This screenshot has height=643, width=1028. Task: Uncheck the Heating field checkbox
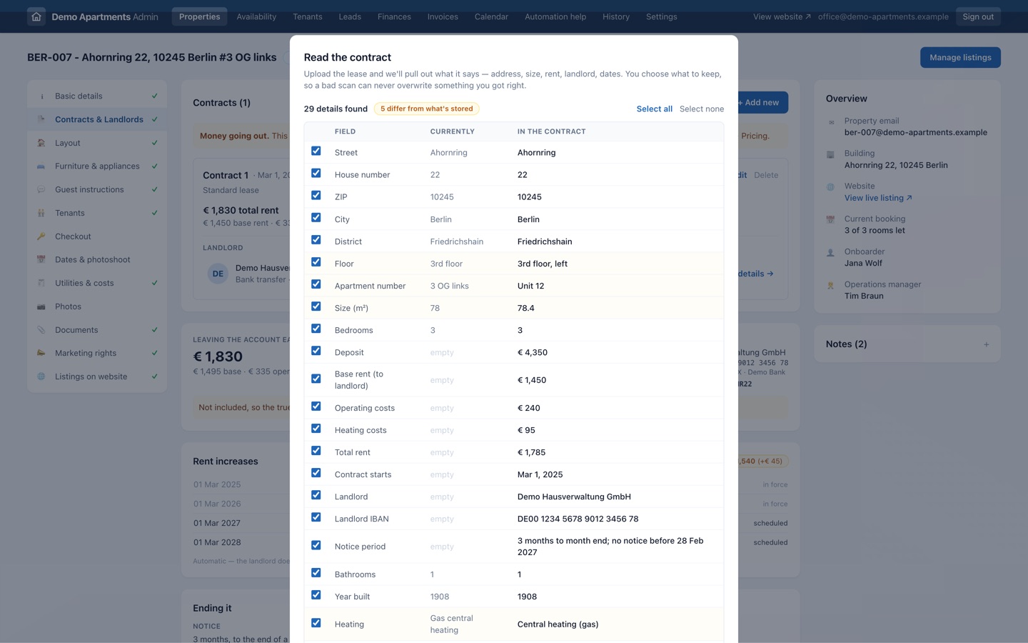[x=316, y=623]
